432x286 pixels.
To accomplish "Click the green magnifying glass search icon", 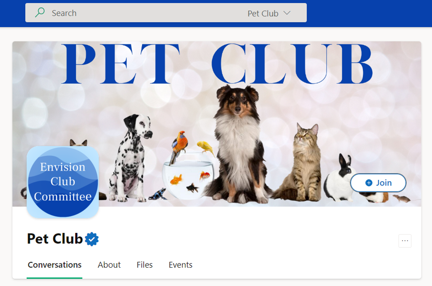I will (x=40, y=13).
